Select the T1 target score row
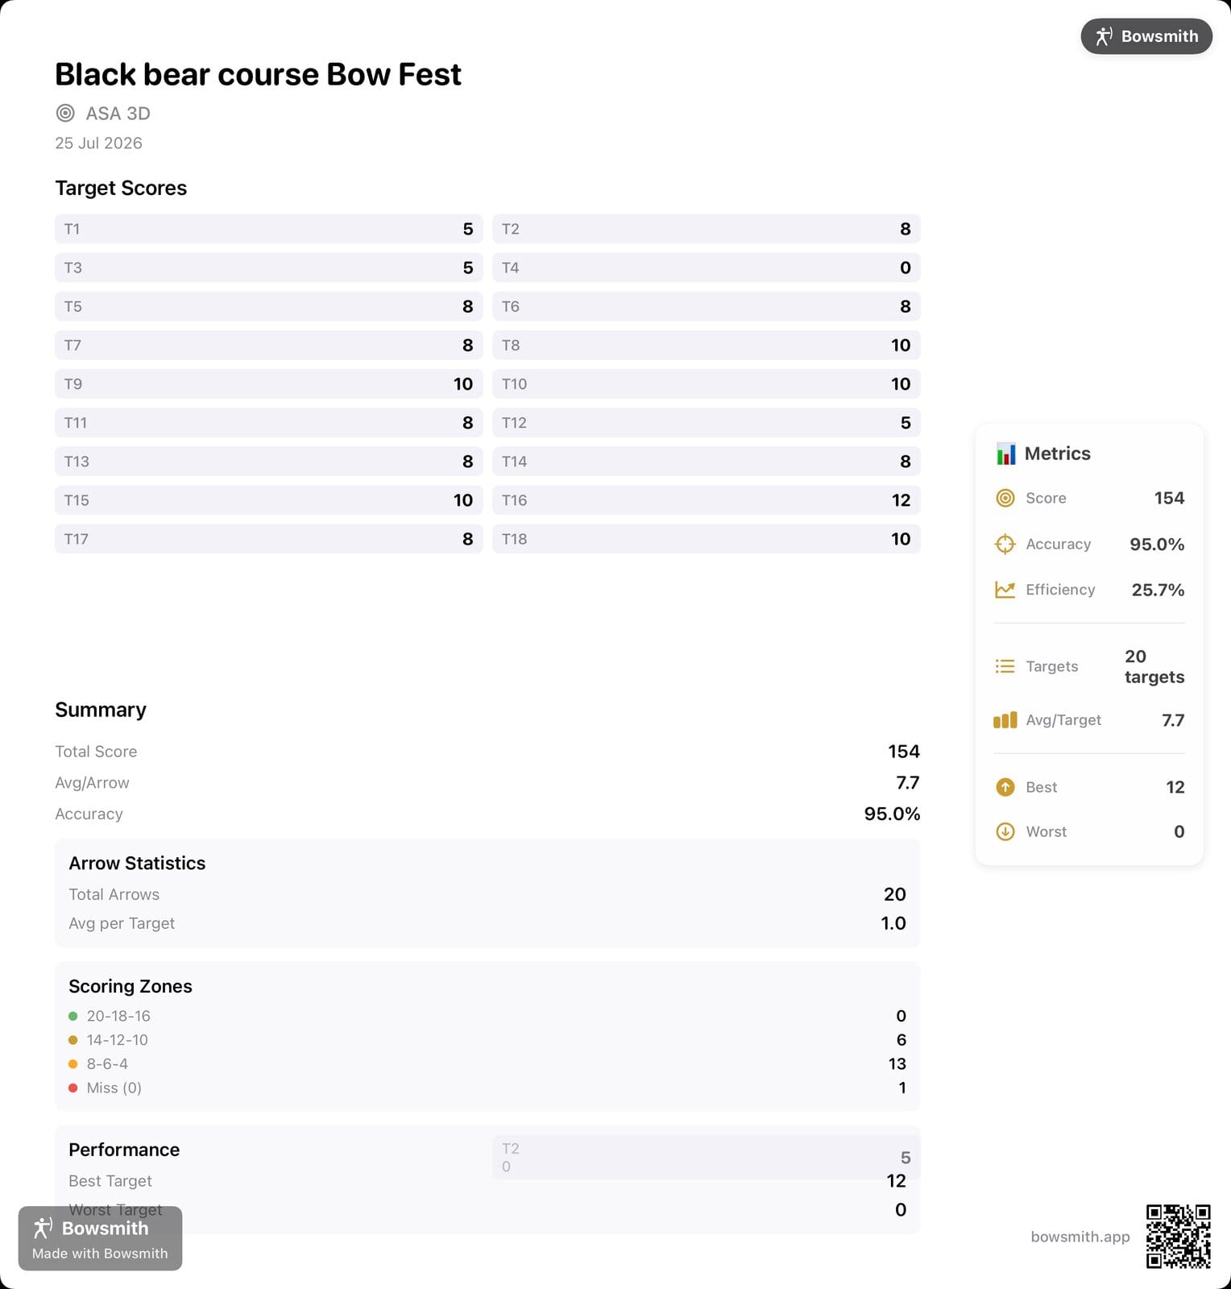This screenshot has width=1231, height=1289. (269, 229)
